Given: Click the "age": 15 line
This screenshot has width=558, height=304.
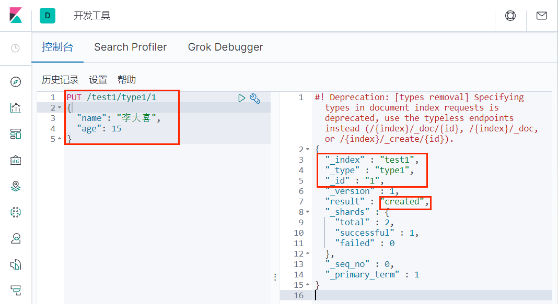Looking at the screenshot, I should (x=99, y=129).
